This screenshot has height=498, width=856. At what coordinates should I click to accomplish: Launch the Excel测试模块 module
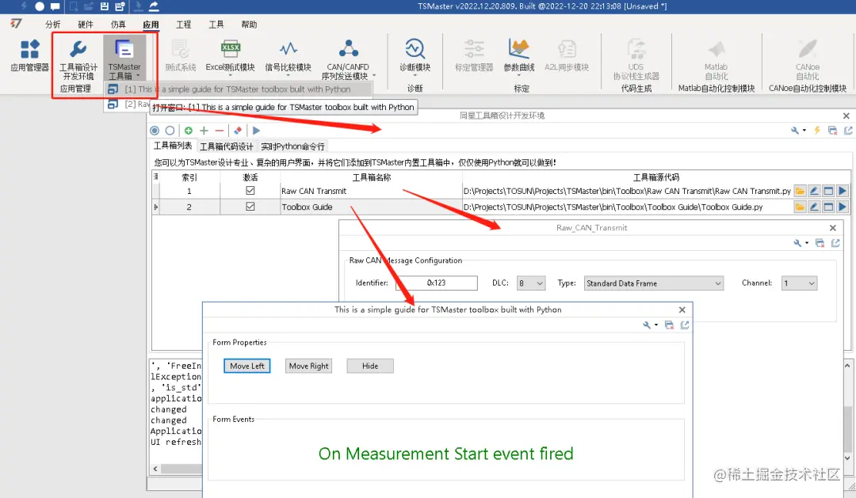[x=230, y=55]
